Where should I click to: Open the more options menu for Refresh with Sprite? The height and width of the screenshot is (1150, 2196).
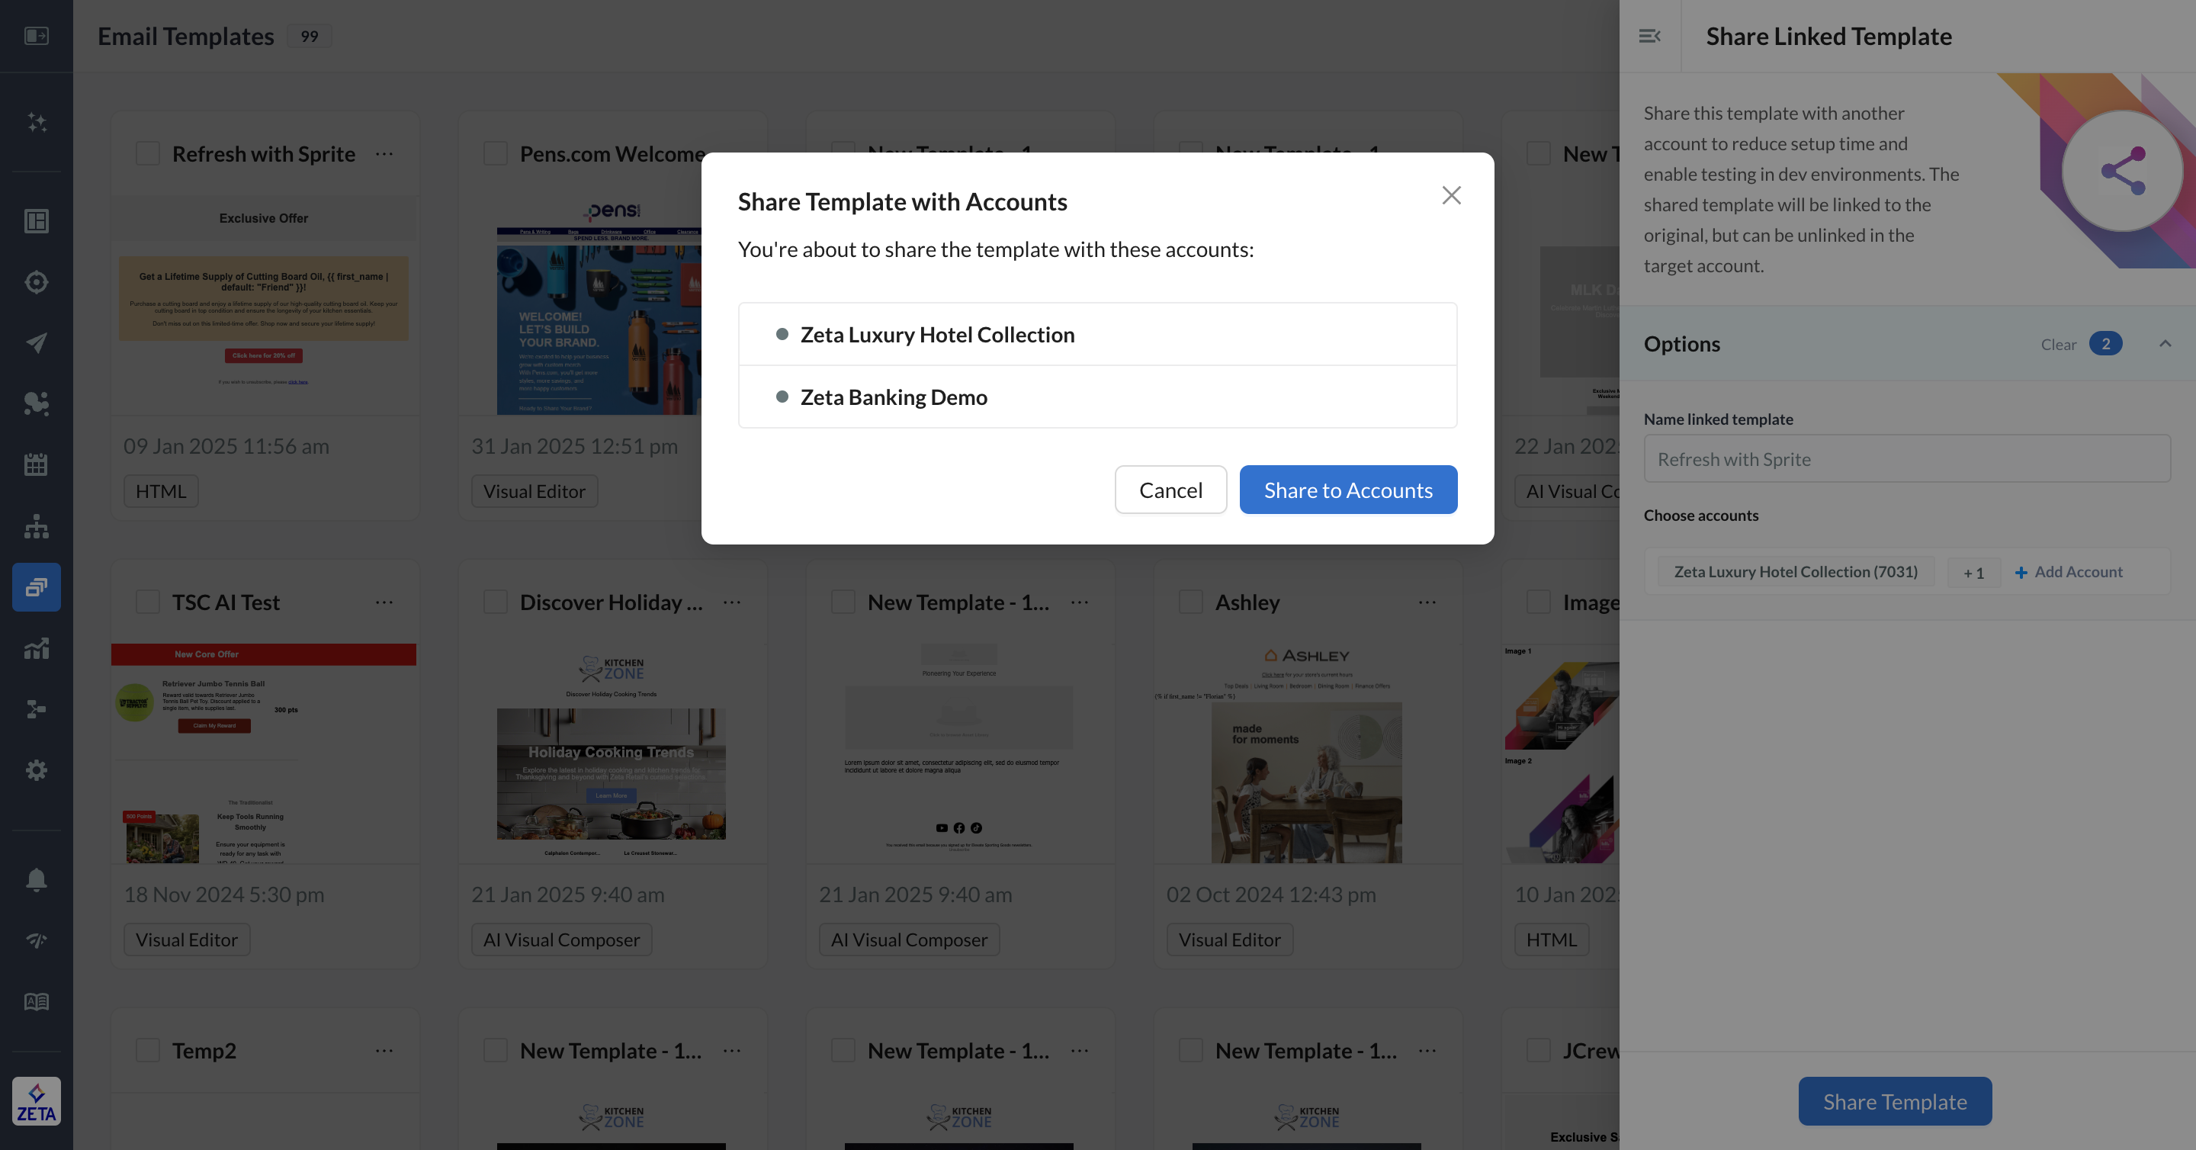tap(384, 153)
